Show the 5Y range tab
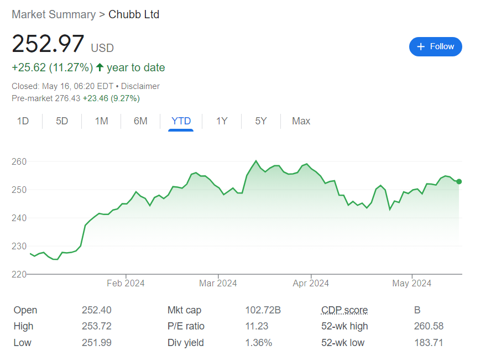The image size is (491, 356). click(261, 121)
